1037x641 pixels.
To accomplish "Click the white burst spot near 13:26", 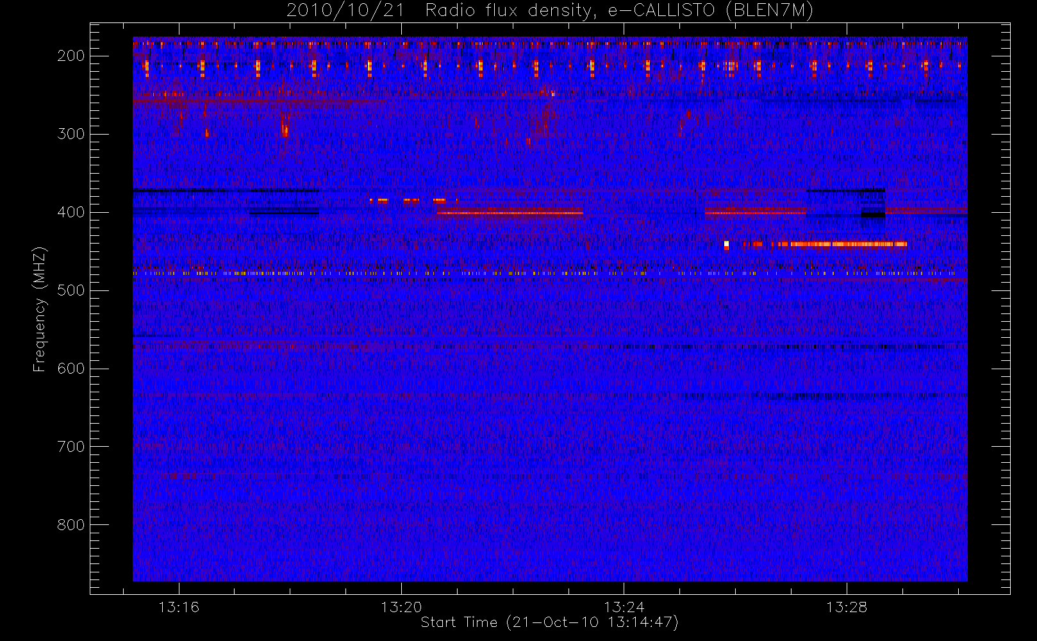I will (x=726, y=244).
